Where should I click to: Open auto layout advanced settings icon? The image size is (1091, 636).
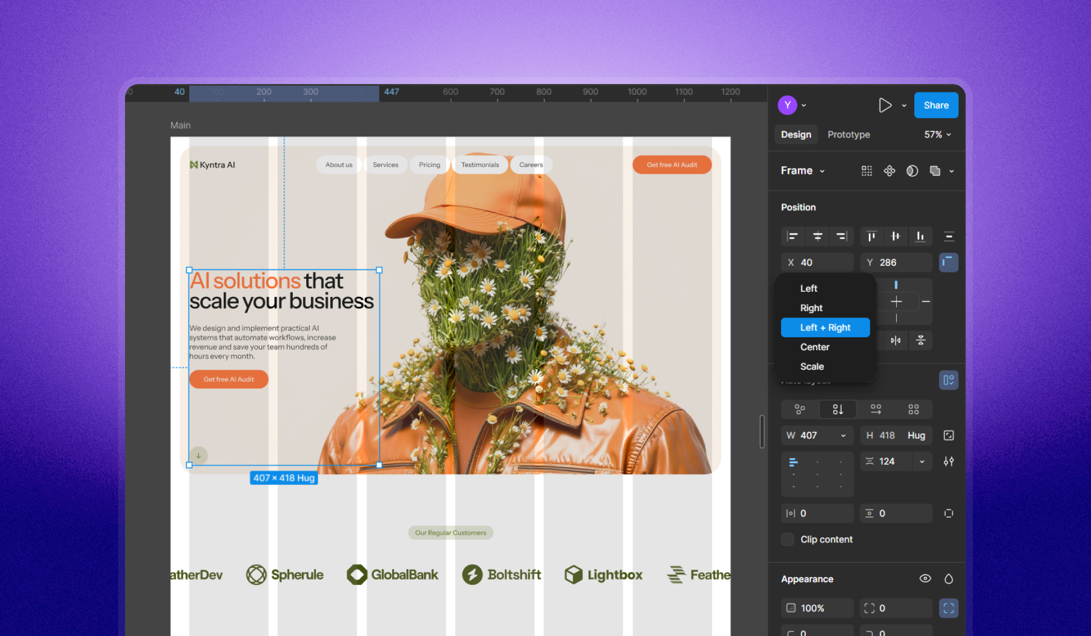click(x=948, y=461)
